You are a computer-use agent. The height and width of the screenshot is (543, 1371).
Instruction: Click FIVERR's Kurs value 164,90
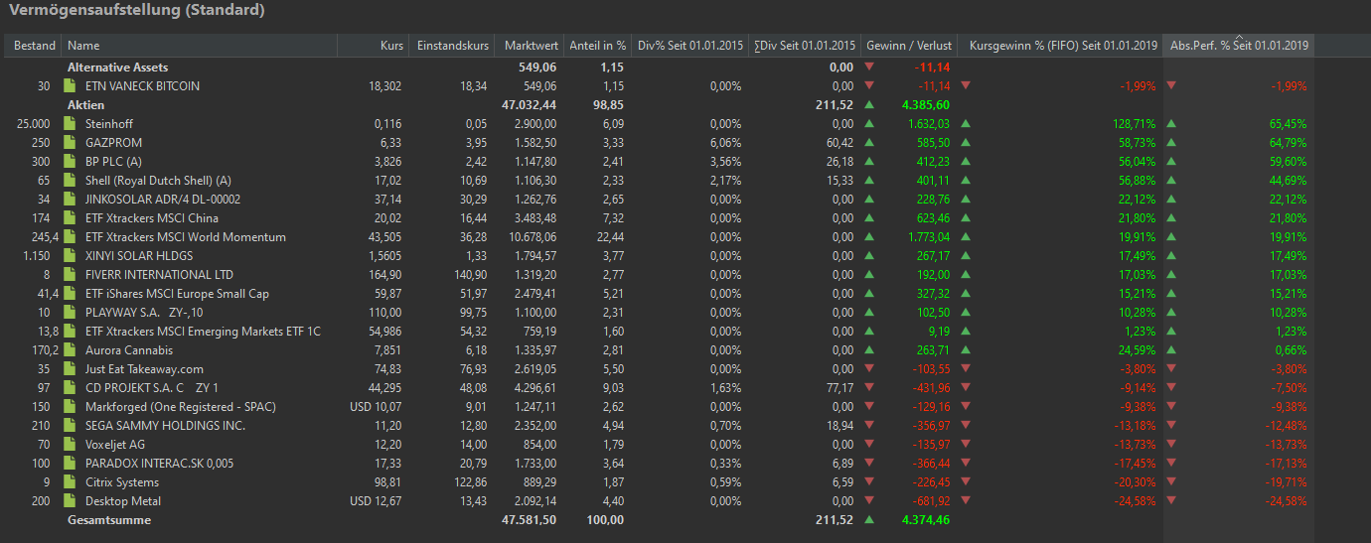point(383,275)
